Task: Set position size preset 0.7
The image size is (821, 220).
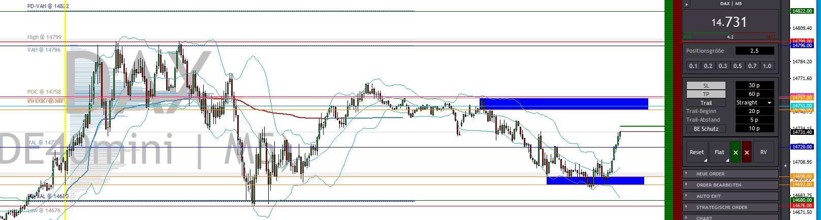Action: (x=752, y=66)
